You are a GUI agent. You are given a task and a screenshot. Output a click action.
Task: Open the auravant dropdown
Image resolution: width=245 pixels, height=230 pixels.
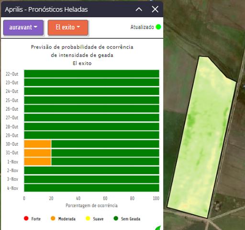pyautogui.click(x=23, y=27)
